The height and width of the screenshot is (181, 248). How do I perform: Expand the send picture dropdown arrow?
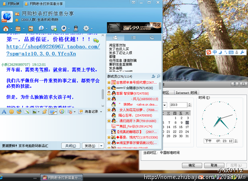(39, 112)
